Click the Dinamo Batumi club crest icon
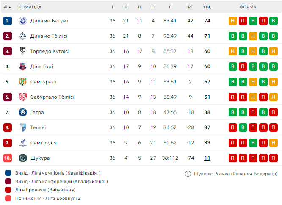Screen dimensions: 282x205 pos(23,21)
